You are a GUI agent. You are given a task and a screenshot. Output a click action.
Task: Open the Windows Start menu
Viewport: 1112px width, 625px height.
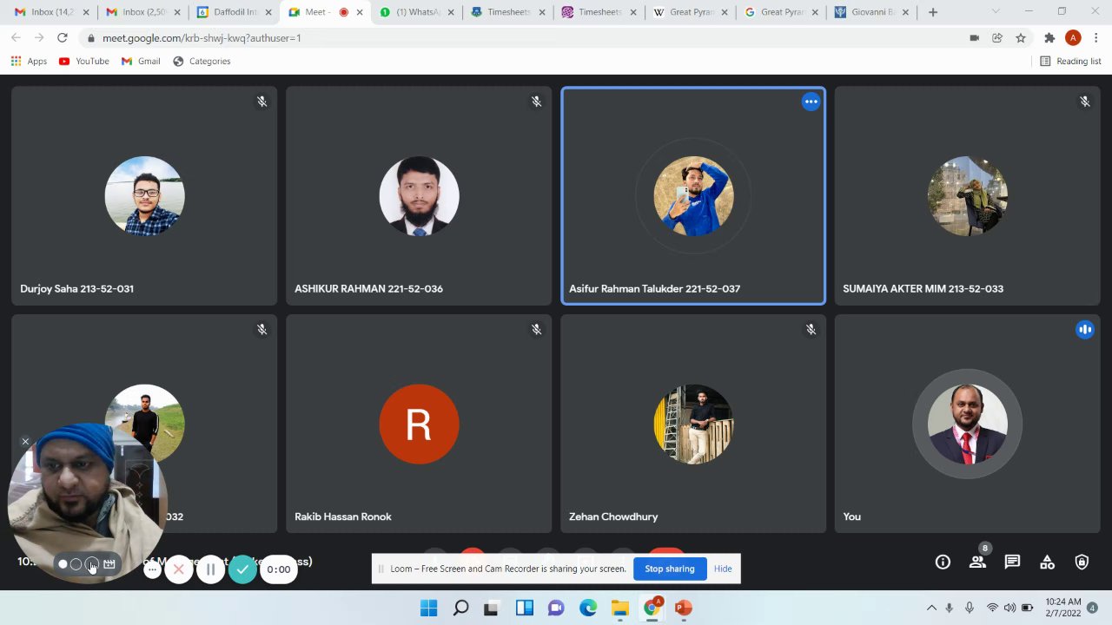click(x=429, y=608)
